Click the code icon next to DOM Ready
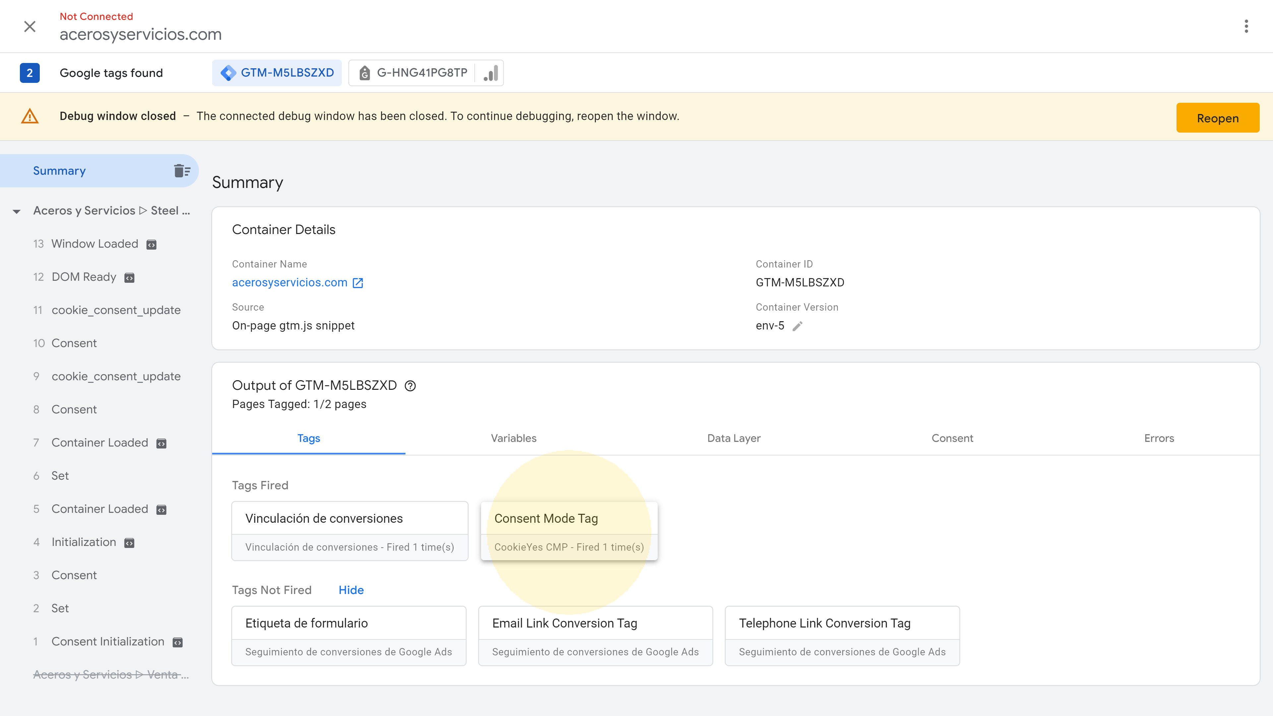 click(129, 278)
